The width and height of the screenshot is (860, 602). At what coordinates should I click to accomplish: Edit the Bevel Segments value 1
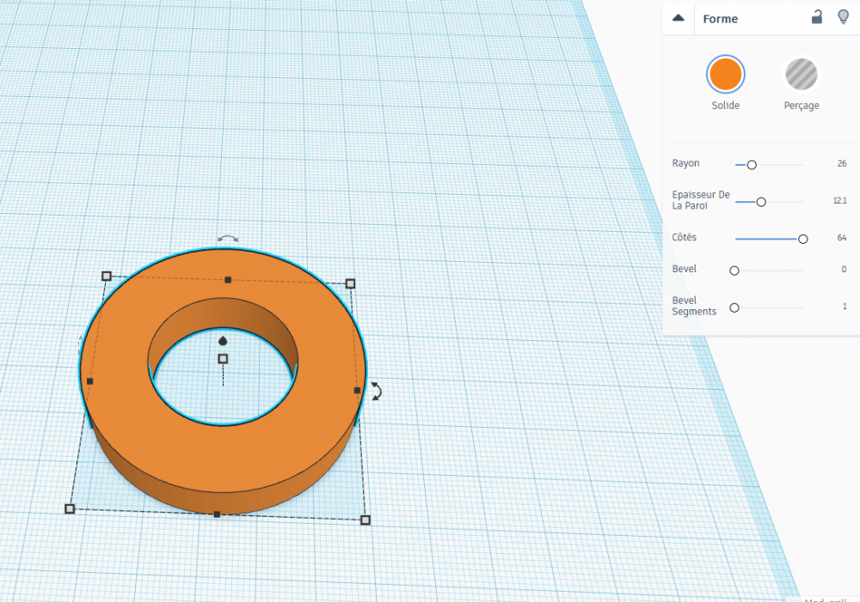click(x=845, y=307)
